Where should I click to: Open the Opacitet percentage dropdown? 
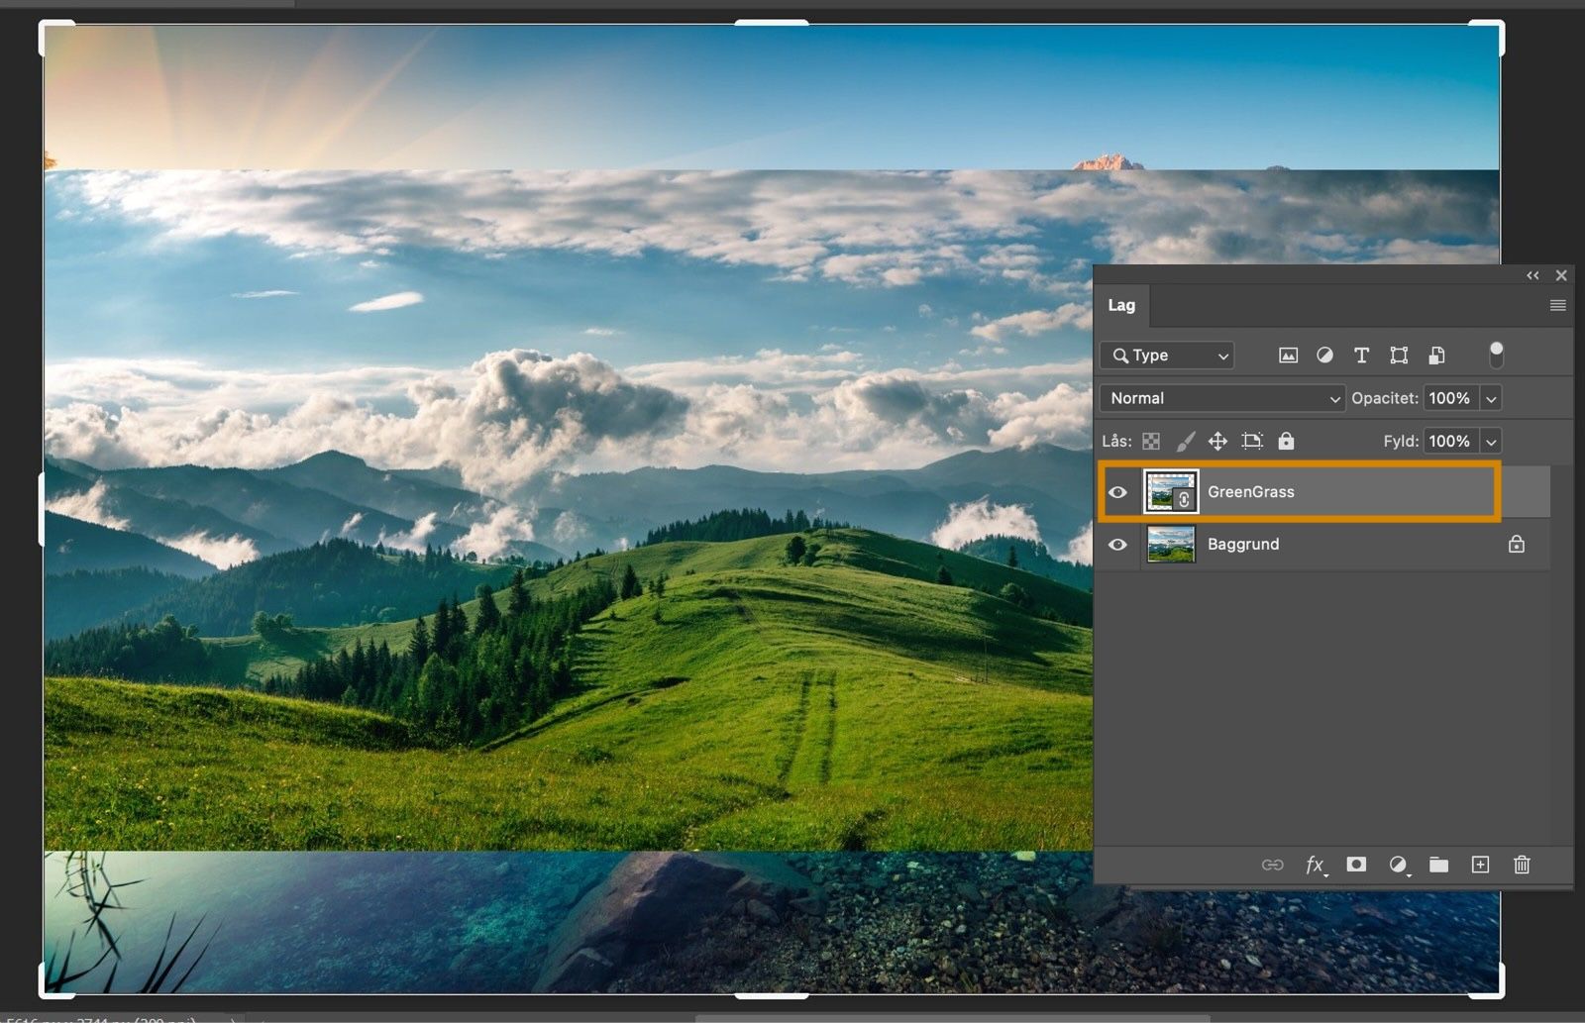pos(1491,397)
